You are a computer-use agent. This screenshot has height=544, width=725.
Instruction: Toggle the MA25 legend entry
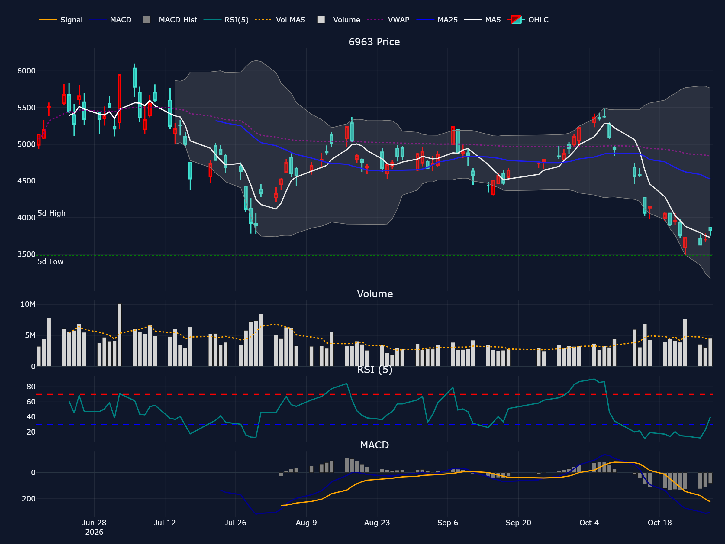click(x=437, y=20)
